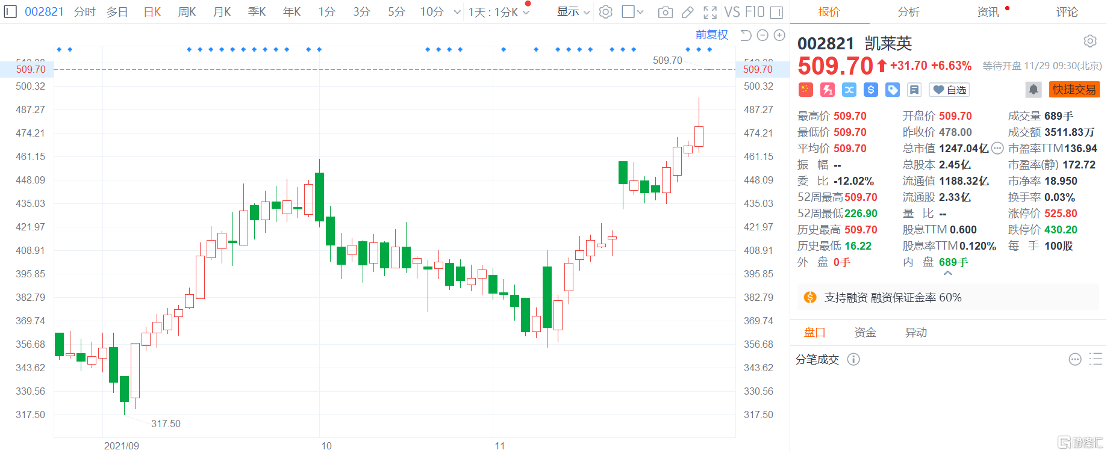Add stock to 自选 watchlist
Image resolution: width=1107 pixels, height=453 pixels.
[x=949, y=90]
